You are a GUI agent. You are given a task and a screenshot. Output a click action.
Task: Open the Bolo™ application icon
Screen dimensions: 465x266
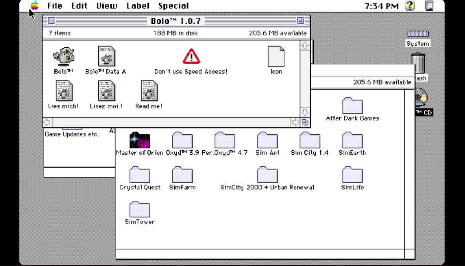pyautogui.click(x=64, y=56)
